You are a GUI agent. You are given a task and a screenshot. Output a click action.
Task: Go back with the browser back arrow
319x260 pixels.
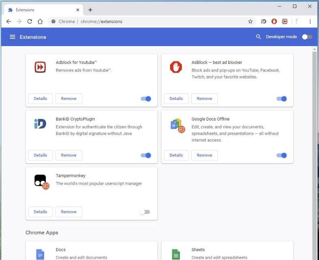click(x=9, y=21)
